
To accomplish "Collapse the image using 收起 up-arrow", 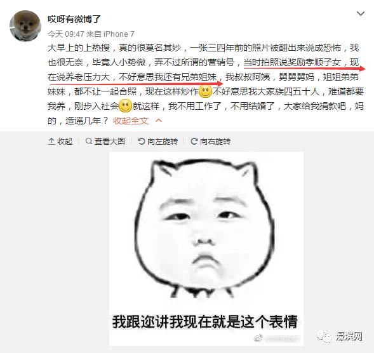I will pos(60,142).
